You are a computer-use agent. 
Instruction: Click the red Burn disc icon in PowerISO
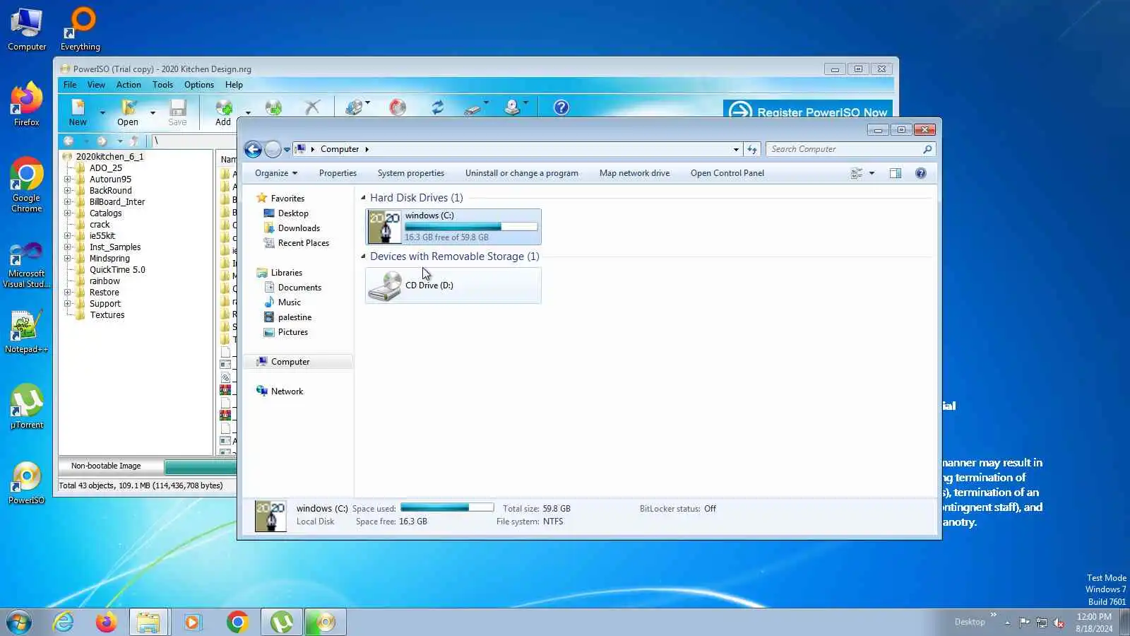point(398,107)
